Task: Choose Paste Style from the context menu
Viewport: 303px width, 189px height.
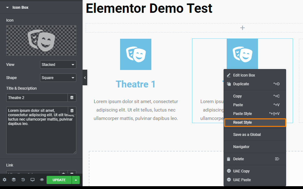Action: 255,113
